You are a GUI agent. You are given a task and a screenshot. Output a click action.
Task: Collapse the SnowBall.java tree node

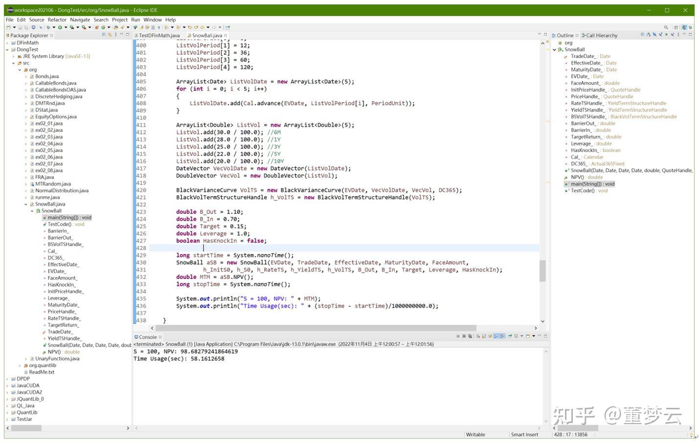click(26, 204)
